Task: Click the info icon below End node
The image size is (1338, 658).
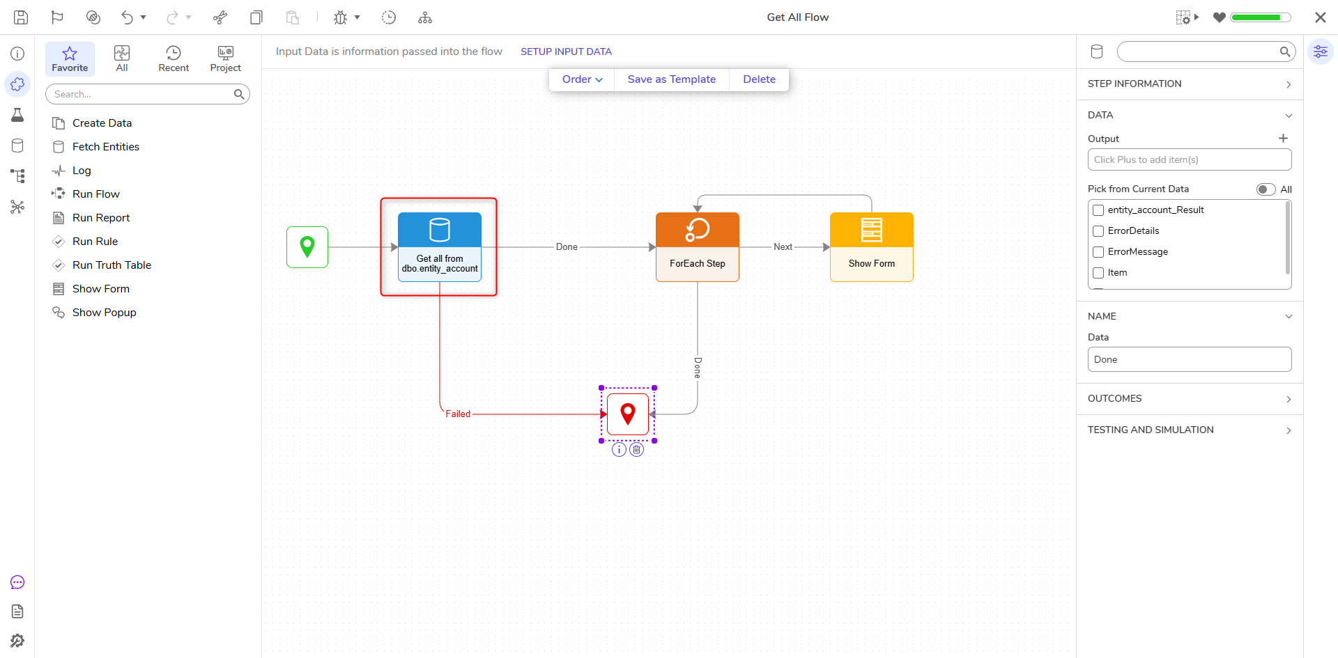Action: [x=619, y=450]
